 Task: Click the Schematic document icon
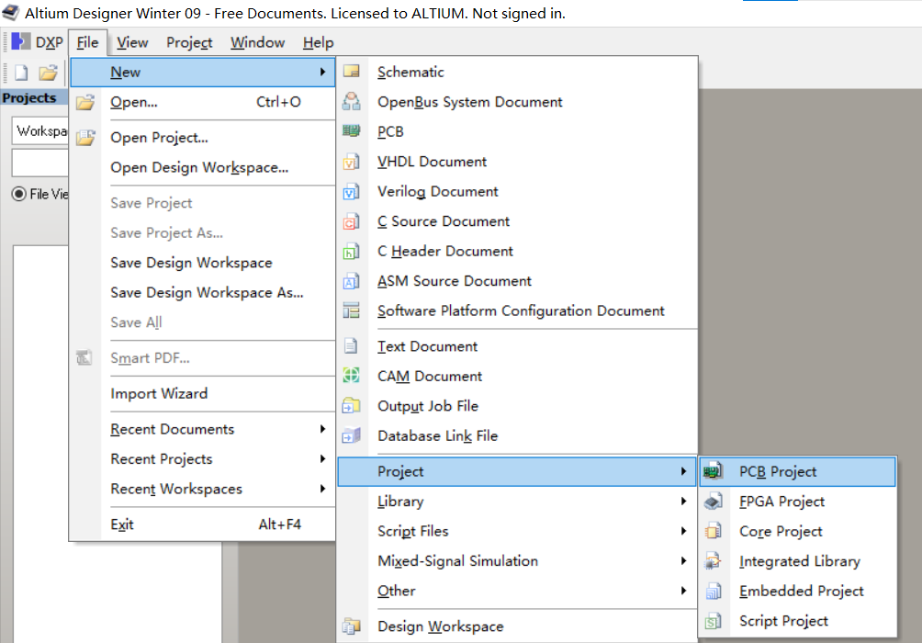point(352,71)
